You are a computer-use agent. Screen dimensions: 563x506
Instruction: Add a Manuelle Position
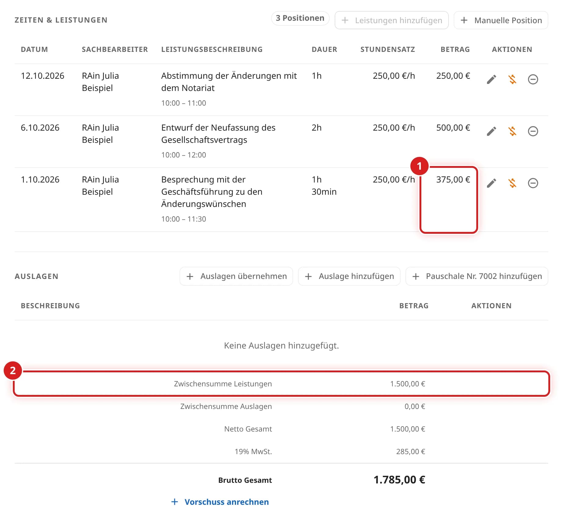(501, 20)
